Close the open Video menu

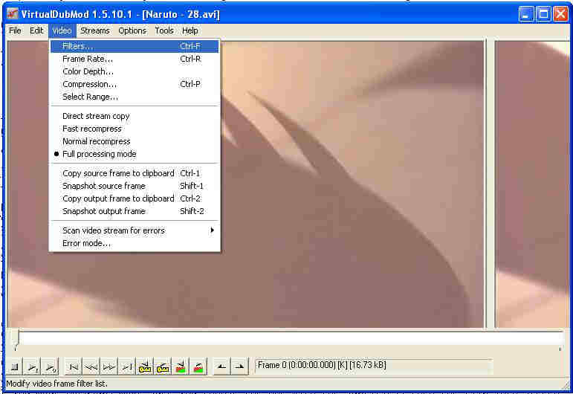pos(62,30)
